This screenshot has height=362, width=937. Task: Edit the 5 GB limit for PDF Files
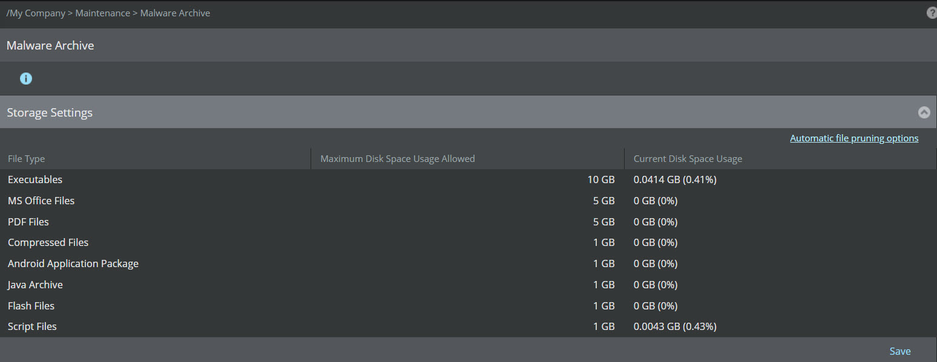(x=604, y=222)
